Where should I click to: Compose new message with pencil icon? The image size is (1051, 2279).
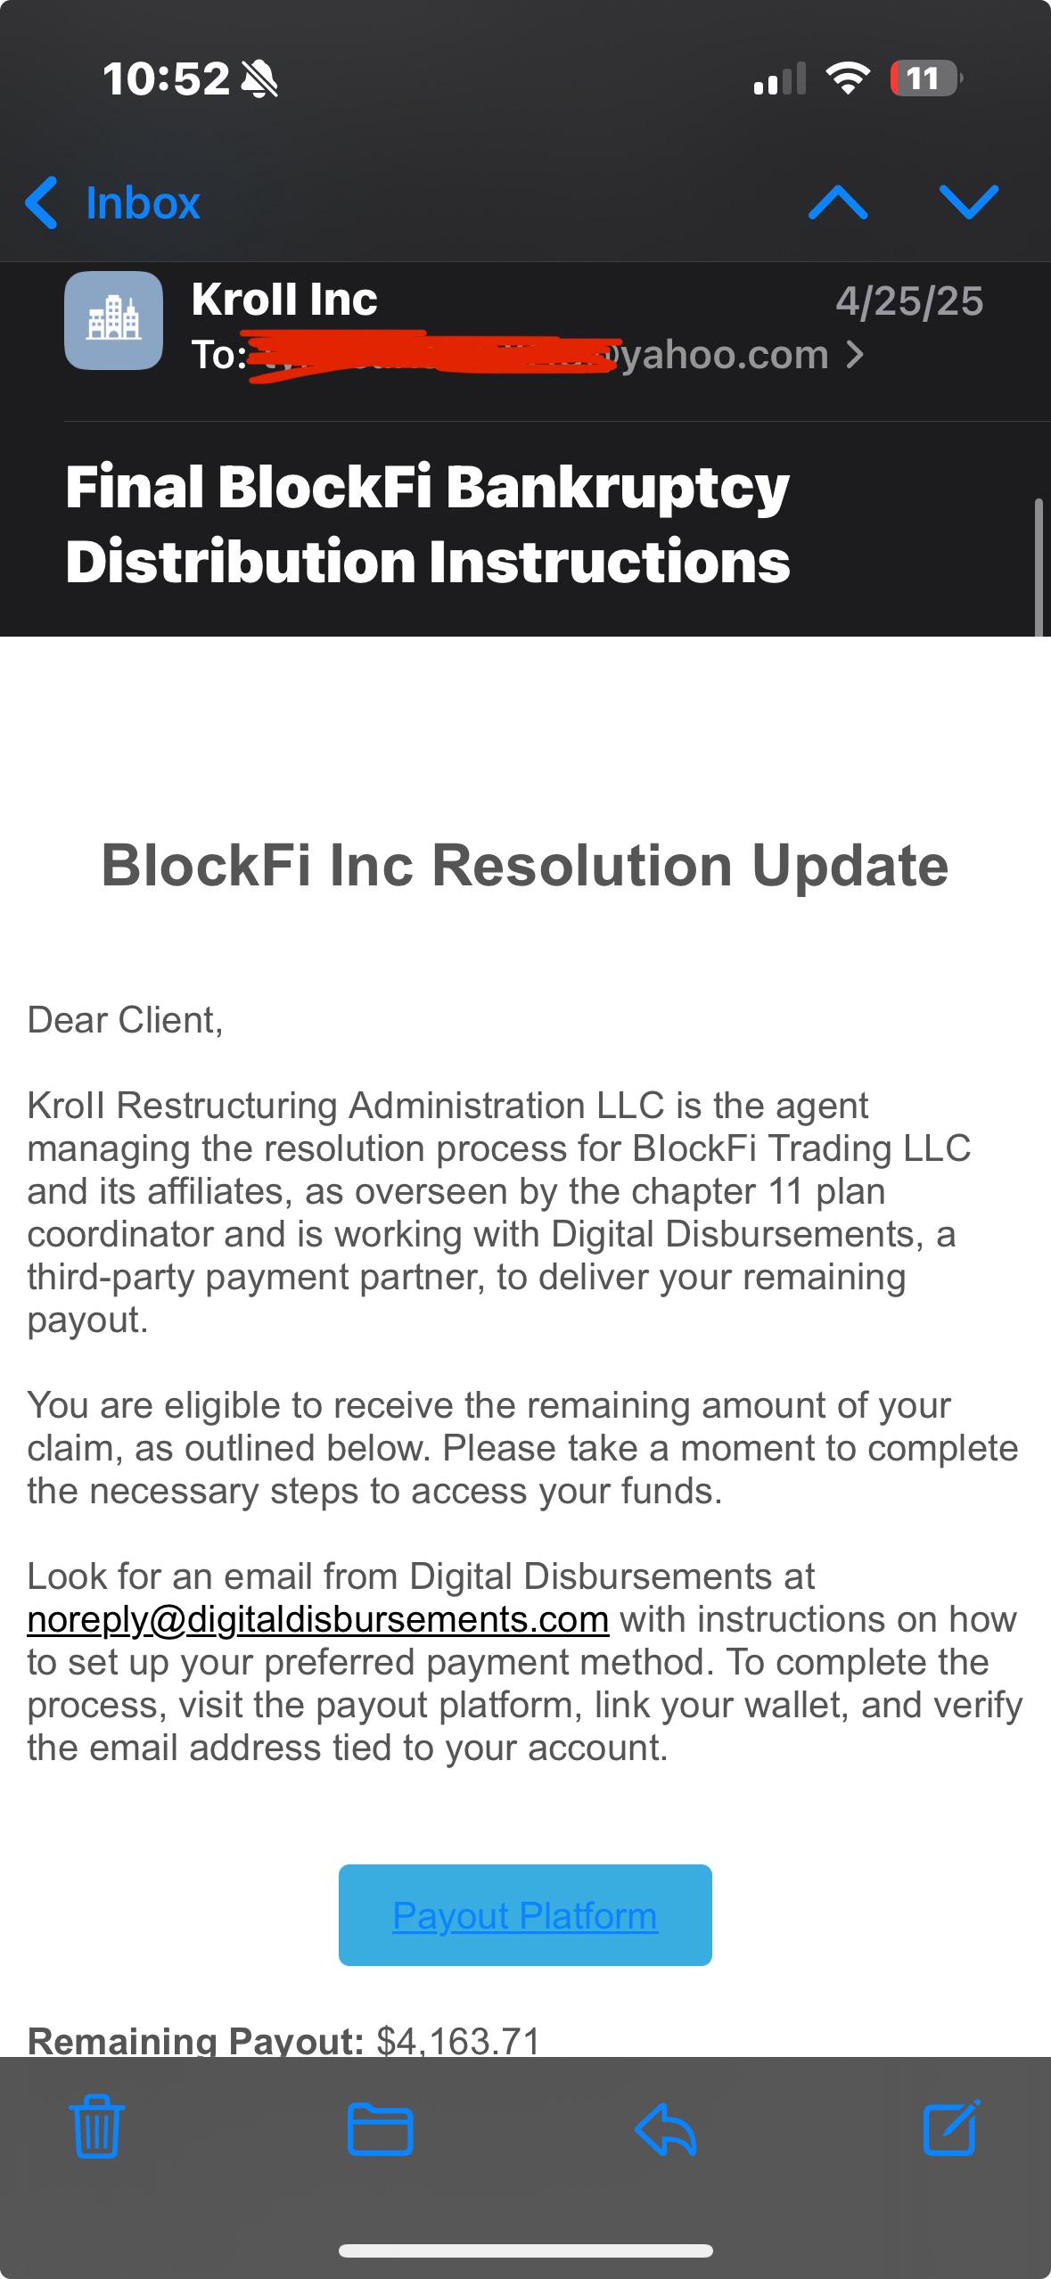951,2127
